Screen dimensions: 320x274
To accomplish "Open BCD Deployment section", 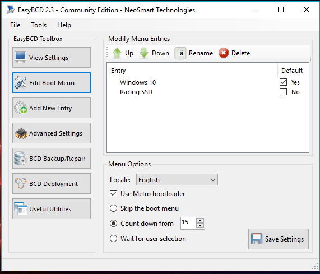I will [52, 184].
